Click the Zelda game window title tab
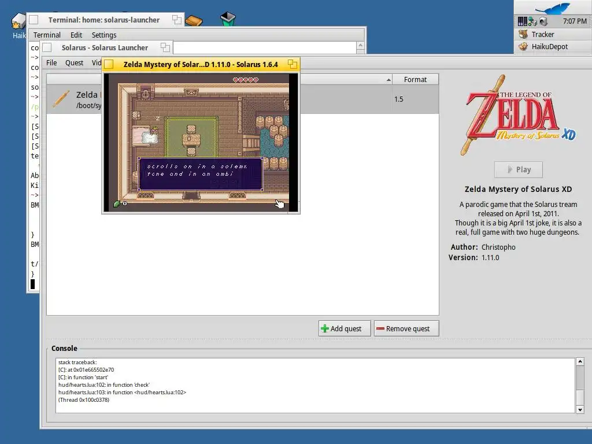This screenshot has width=592, height=444. point(201,64)
